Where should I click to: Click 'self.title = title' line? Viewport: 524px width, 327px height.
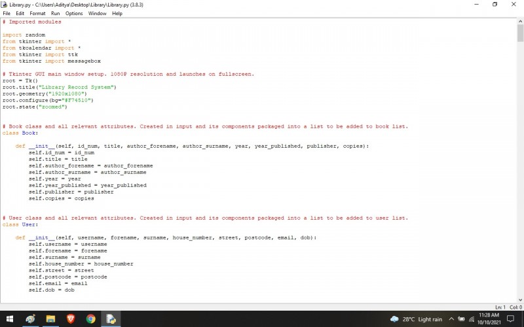tap(58, 159)
